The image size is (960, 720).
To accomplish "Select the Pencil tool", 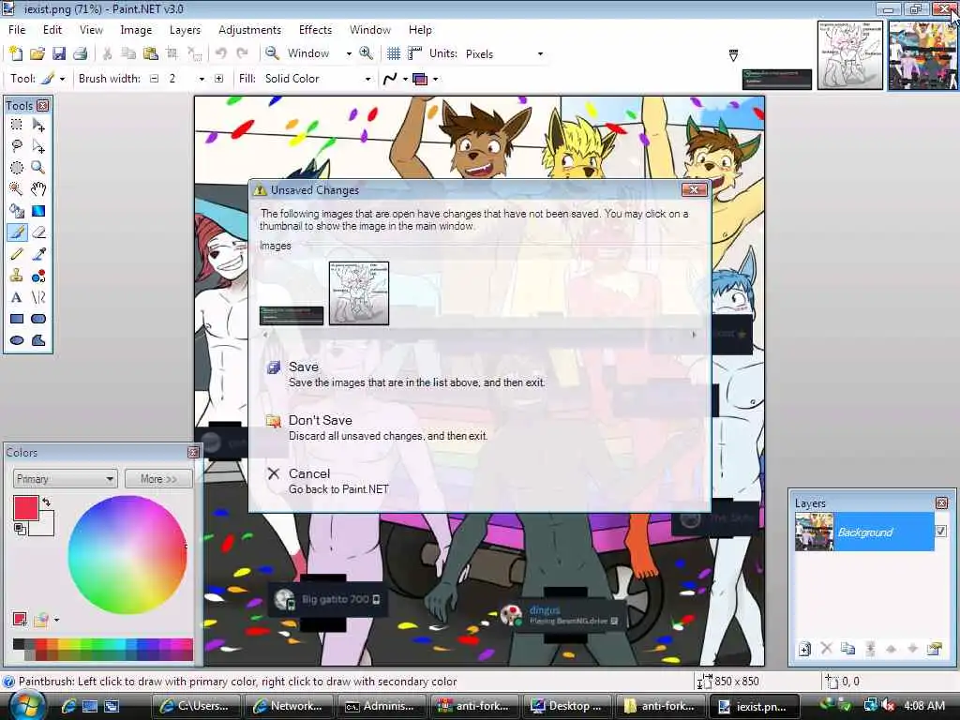I will click(x=17, y=254).
